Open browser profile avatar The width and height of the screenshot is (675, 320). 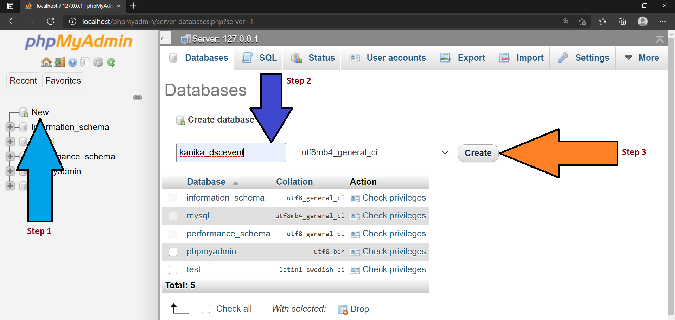click(643, 21)
